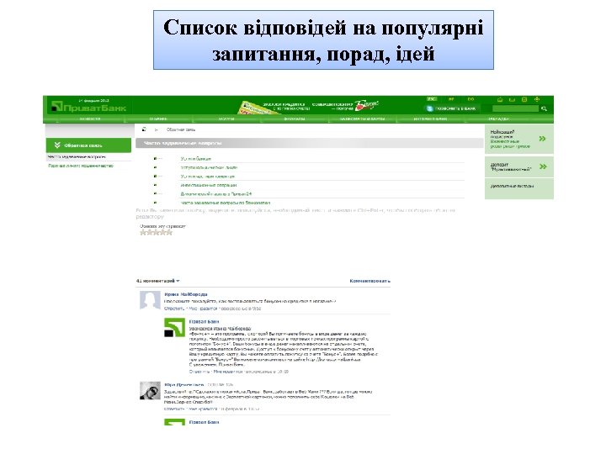Switch site language to UA
Screen dimensions: 606x454
(451, 99)
